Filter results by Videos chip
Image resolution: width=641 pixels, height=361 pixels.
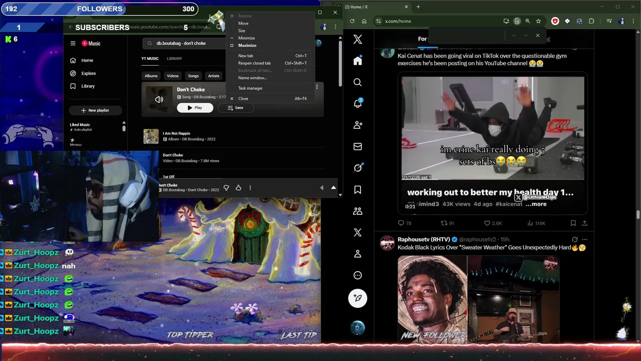[173, 76]
